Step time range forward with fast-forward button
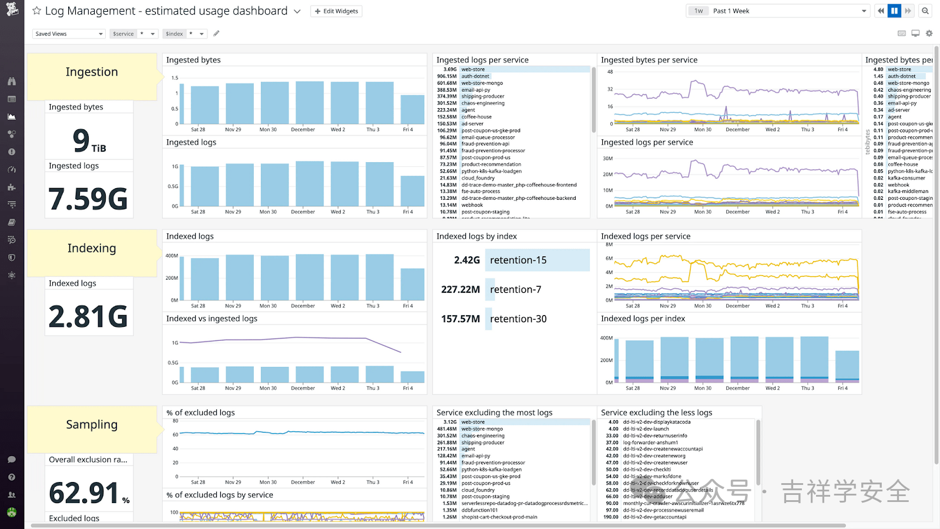The width and height of the screenshot is (940, 529). [908, 11]
